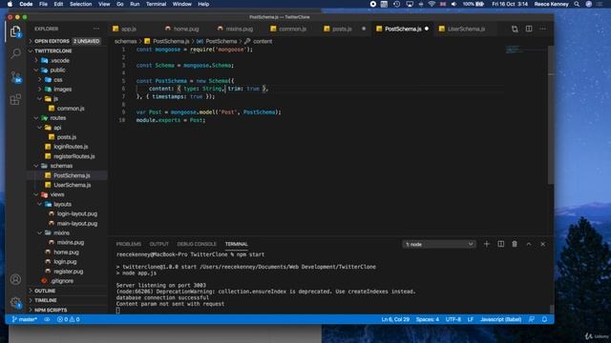Open the Source Control view
The height and width of the screenshot is (343, 611).
tap(15, 77)
